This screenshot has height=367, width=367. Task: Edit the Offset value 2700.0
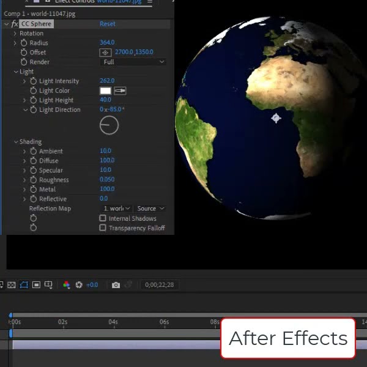(124, 52)
